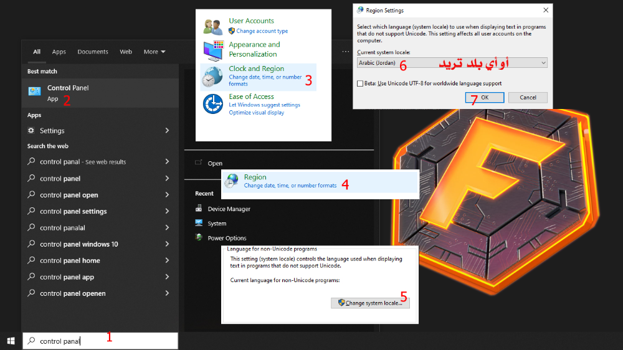Click search icon beside 'control panel windows 10'
The height and width of the screenshot is (350, 623).
coord(31,244)
